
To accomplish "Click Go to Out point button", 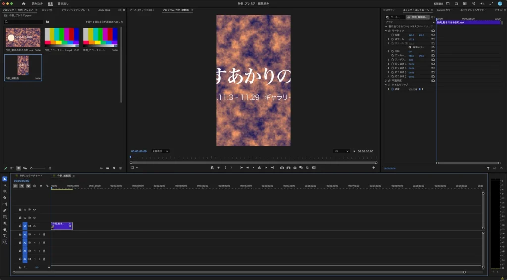I will click(272, 168).
